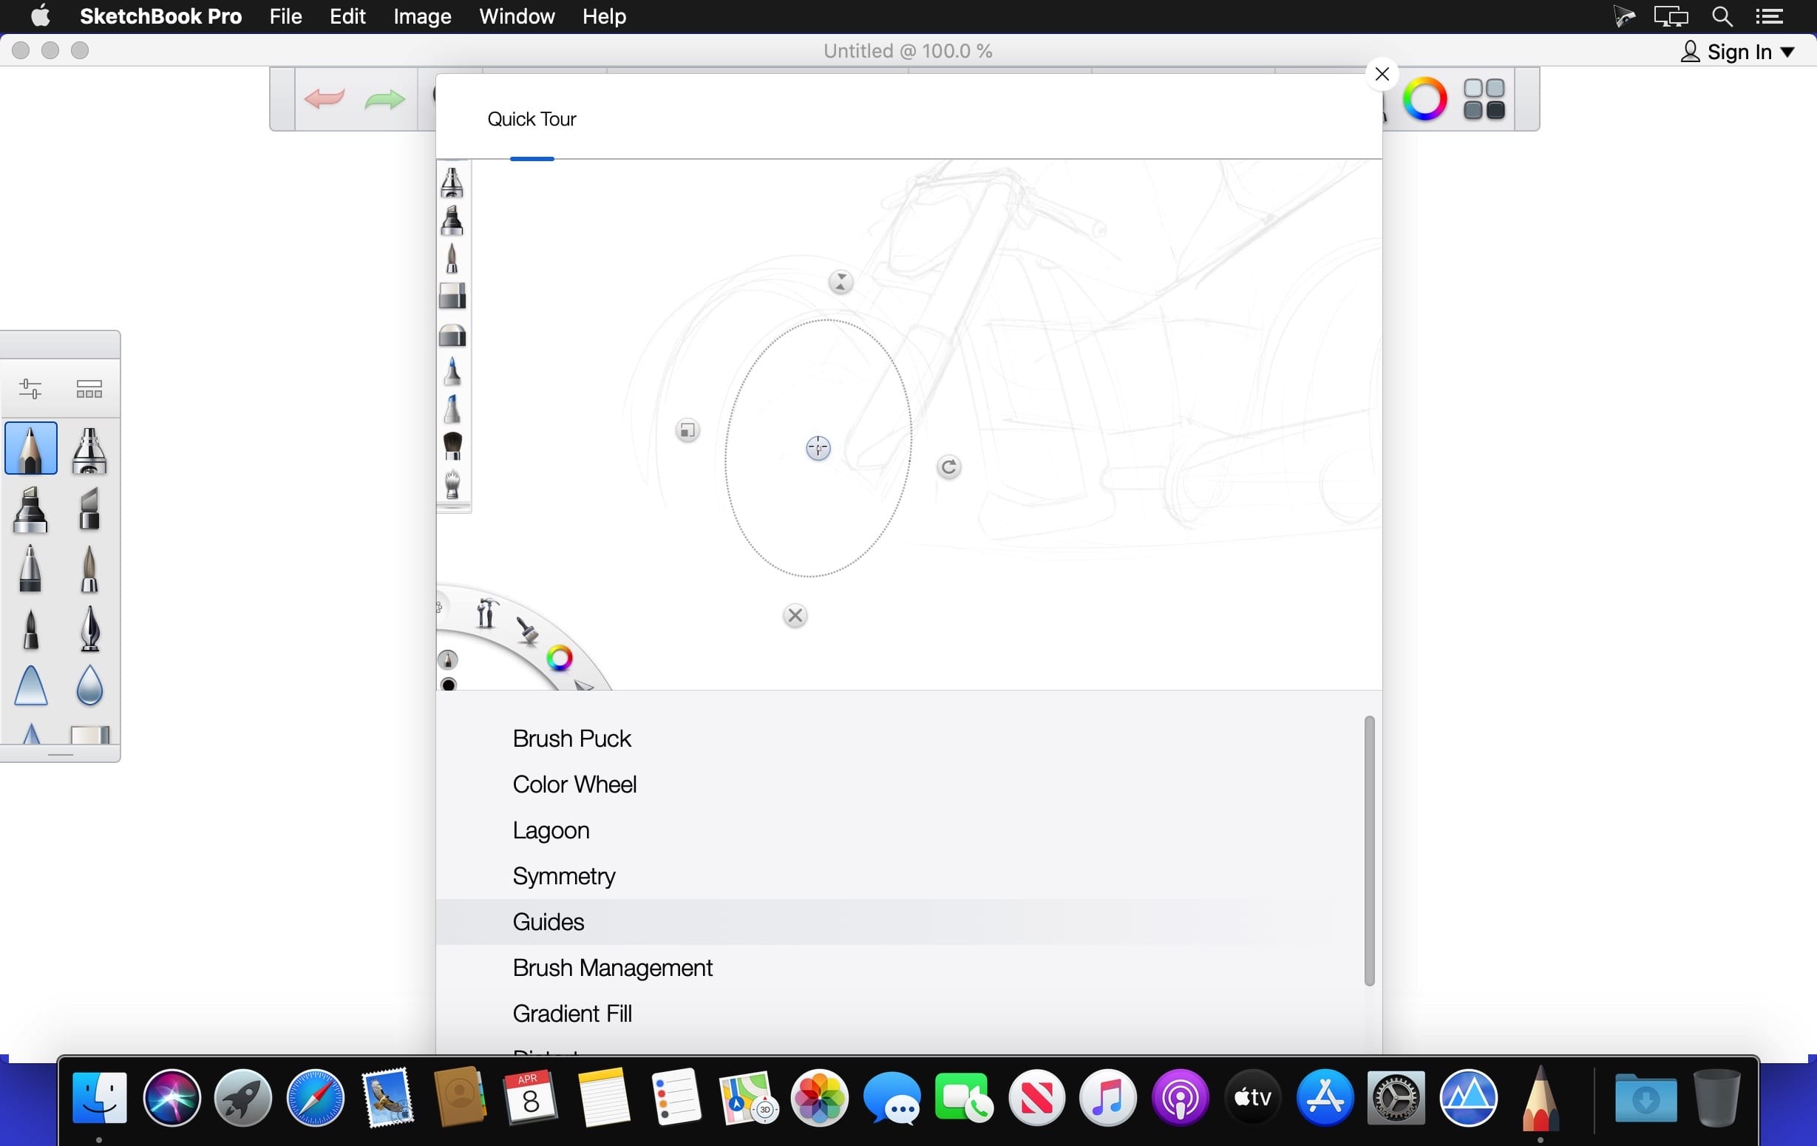Select the chisel marker brush
The image size is (1817, 1146).
[x=89, y=509]
